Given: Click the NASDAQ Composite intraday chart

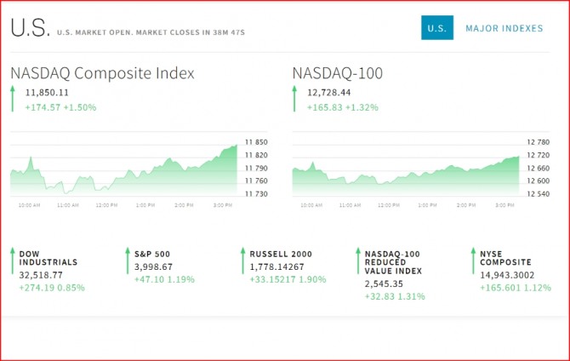Looking at the screenshot, I should 123,166.
